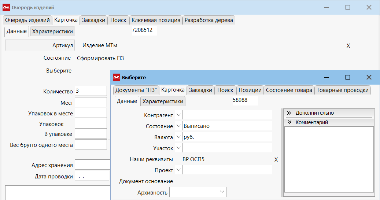The width and height of the screenshot is (380, 200).
Task: Clear Артикул with the X icon
Action: click(x=348, y=46)
